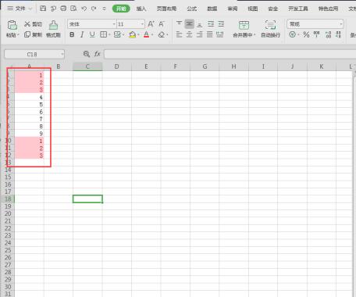Screen dimensions: 356x297
Task: Open the 公式 Formulas tab
Action: click(192, 9)
